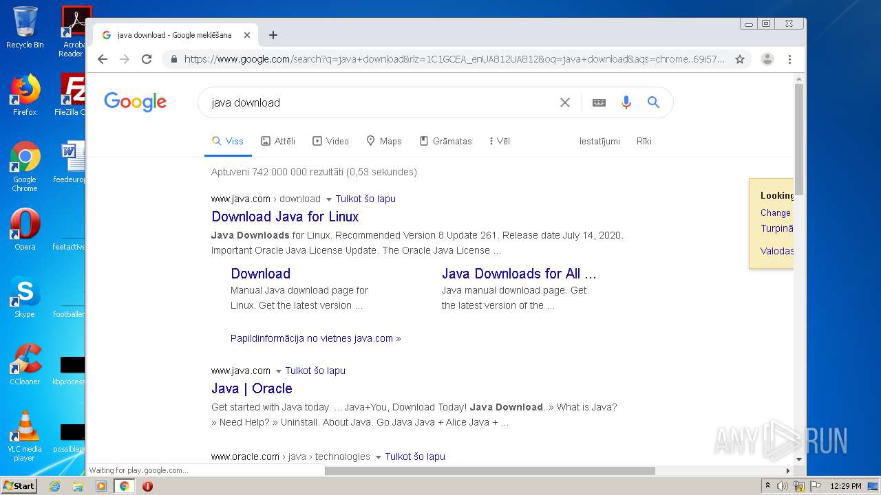The image size is (881, 495).
Task: Open VLC media player desktop shortcut
Action: pyautogui.click(x=25, y=436)
